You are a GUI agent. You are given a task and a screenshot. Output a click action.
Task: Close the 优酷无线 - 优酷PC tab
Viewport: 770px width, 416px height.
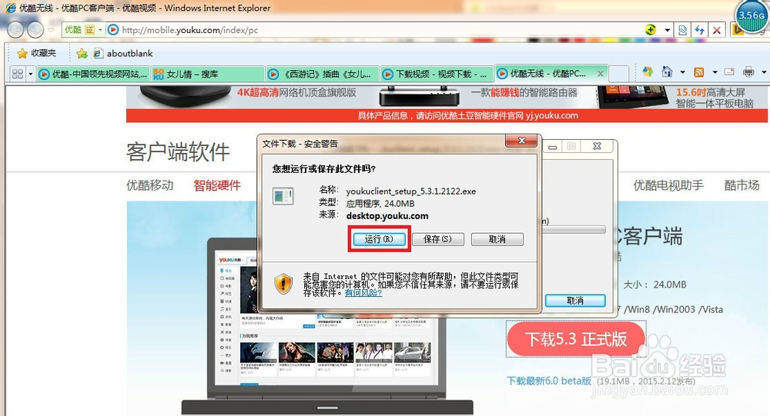pos(600,74)
